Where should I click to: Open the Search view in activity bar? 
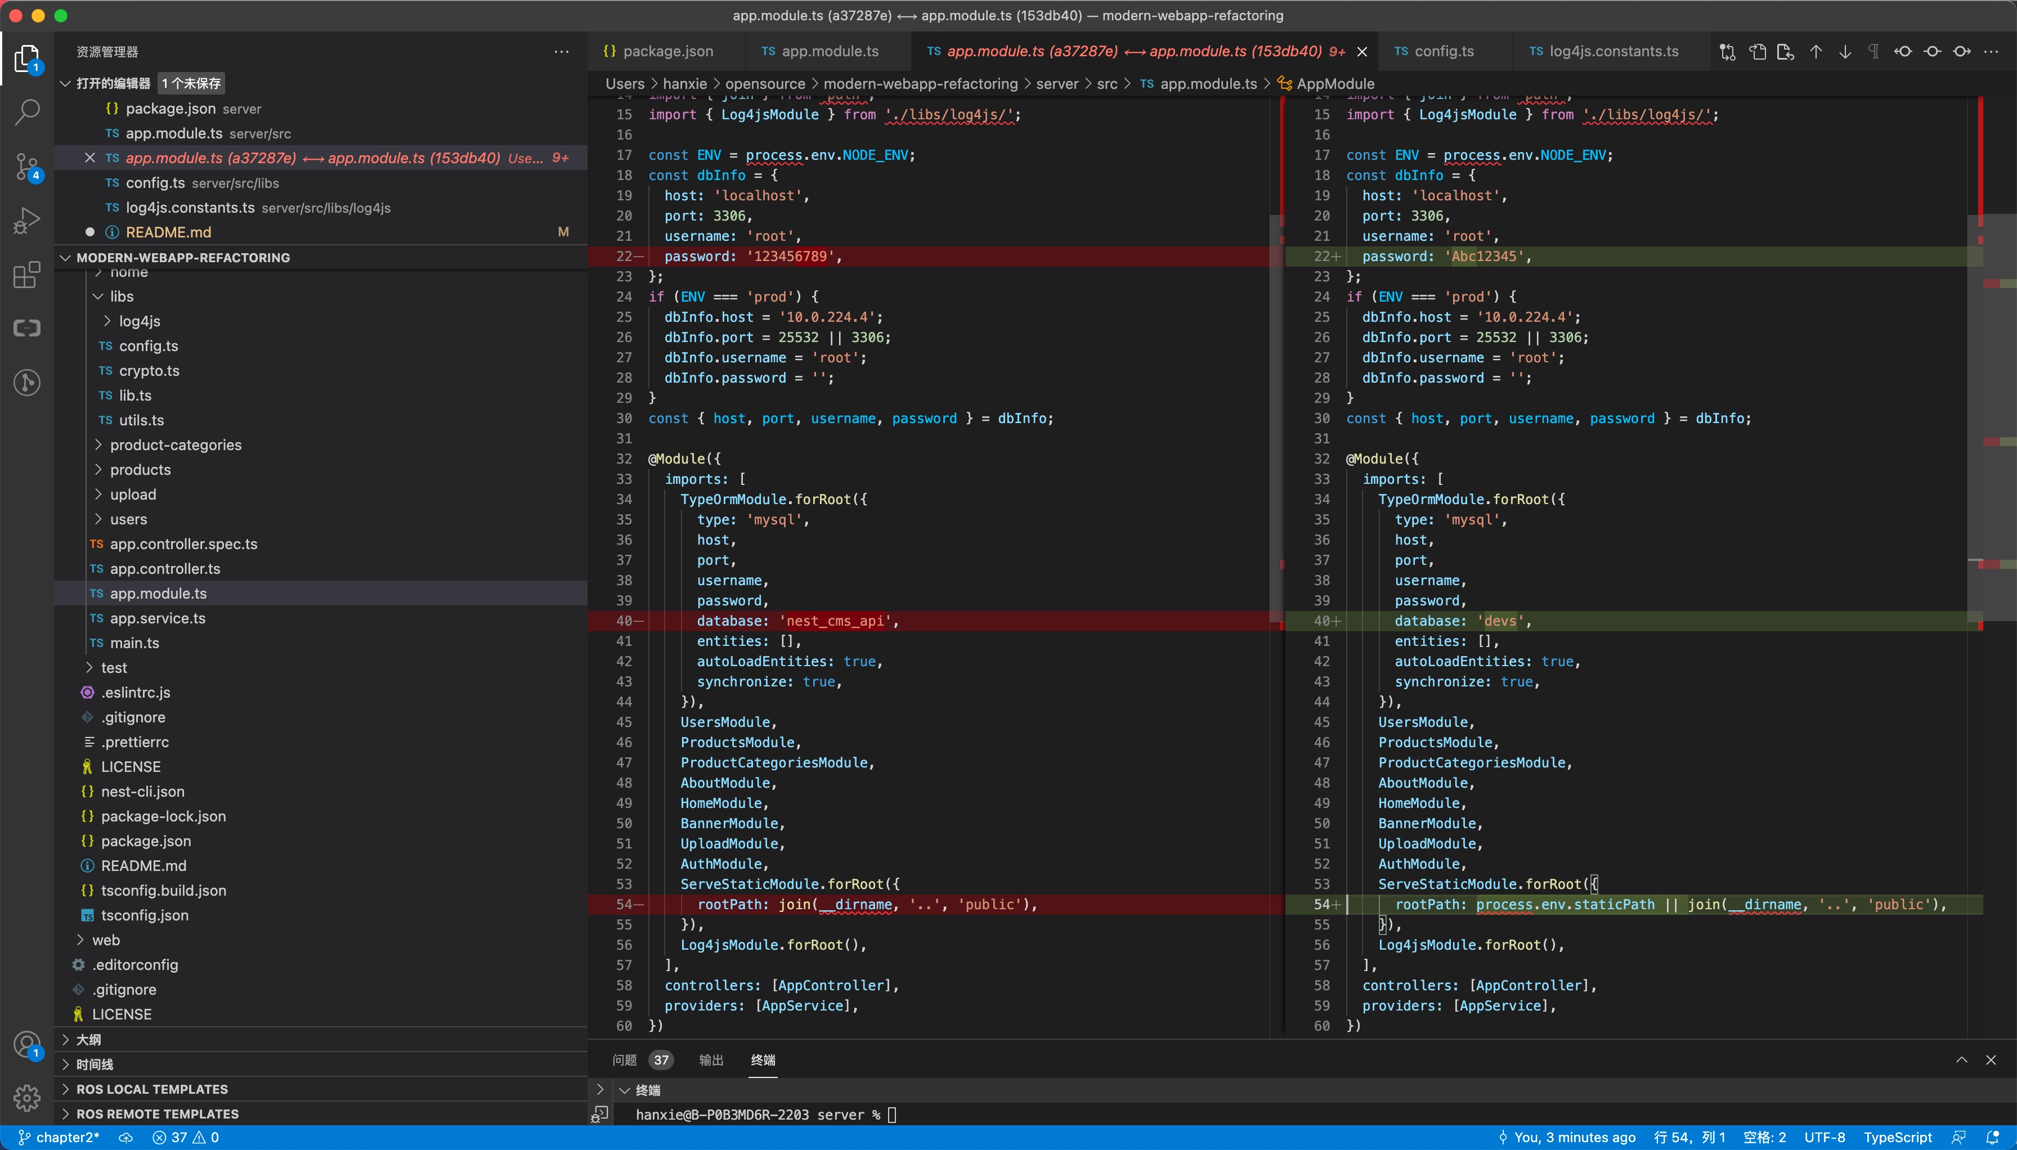click(27, 112)
